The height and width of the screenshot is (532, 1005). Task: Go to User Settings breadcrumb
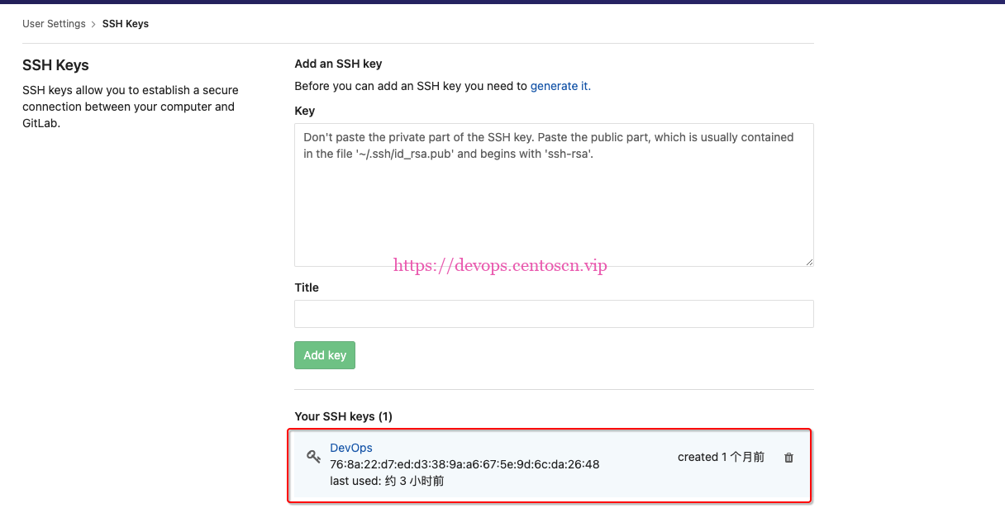[54, 24]
